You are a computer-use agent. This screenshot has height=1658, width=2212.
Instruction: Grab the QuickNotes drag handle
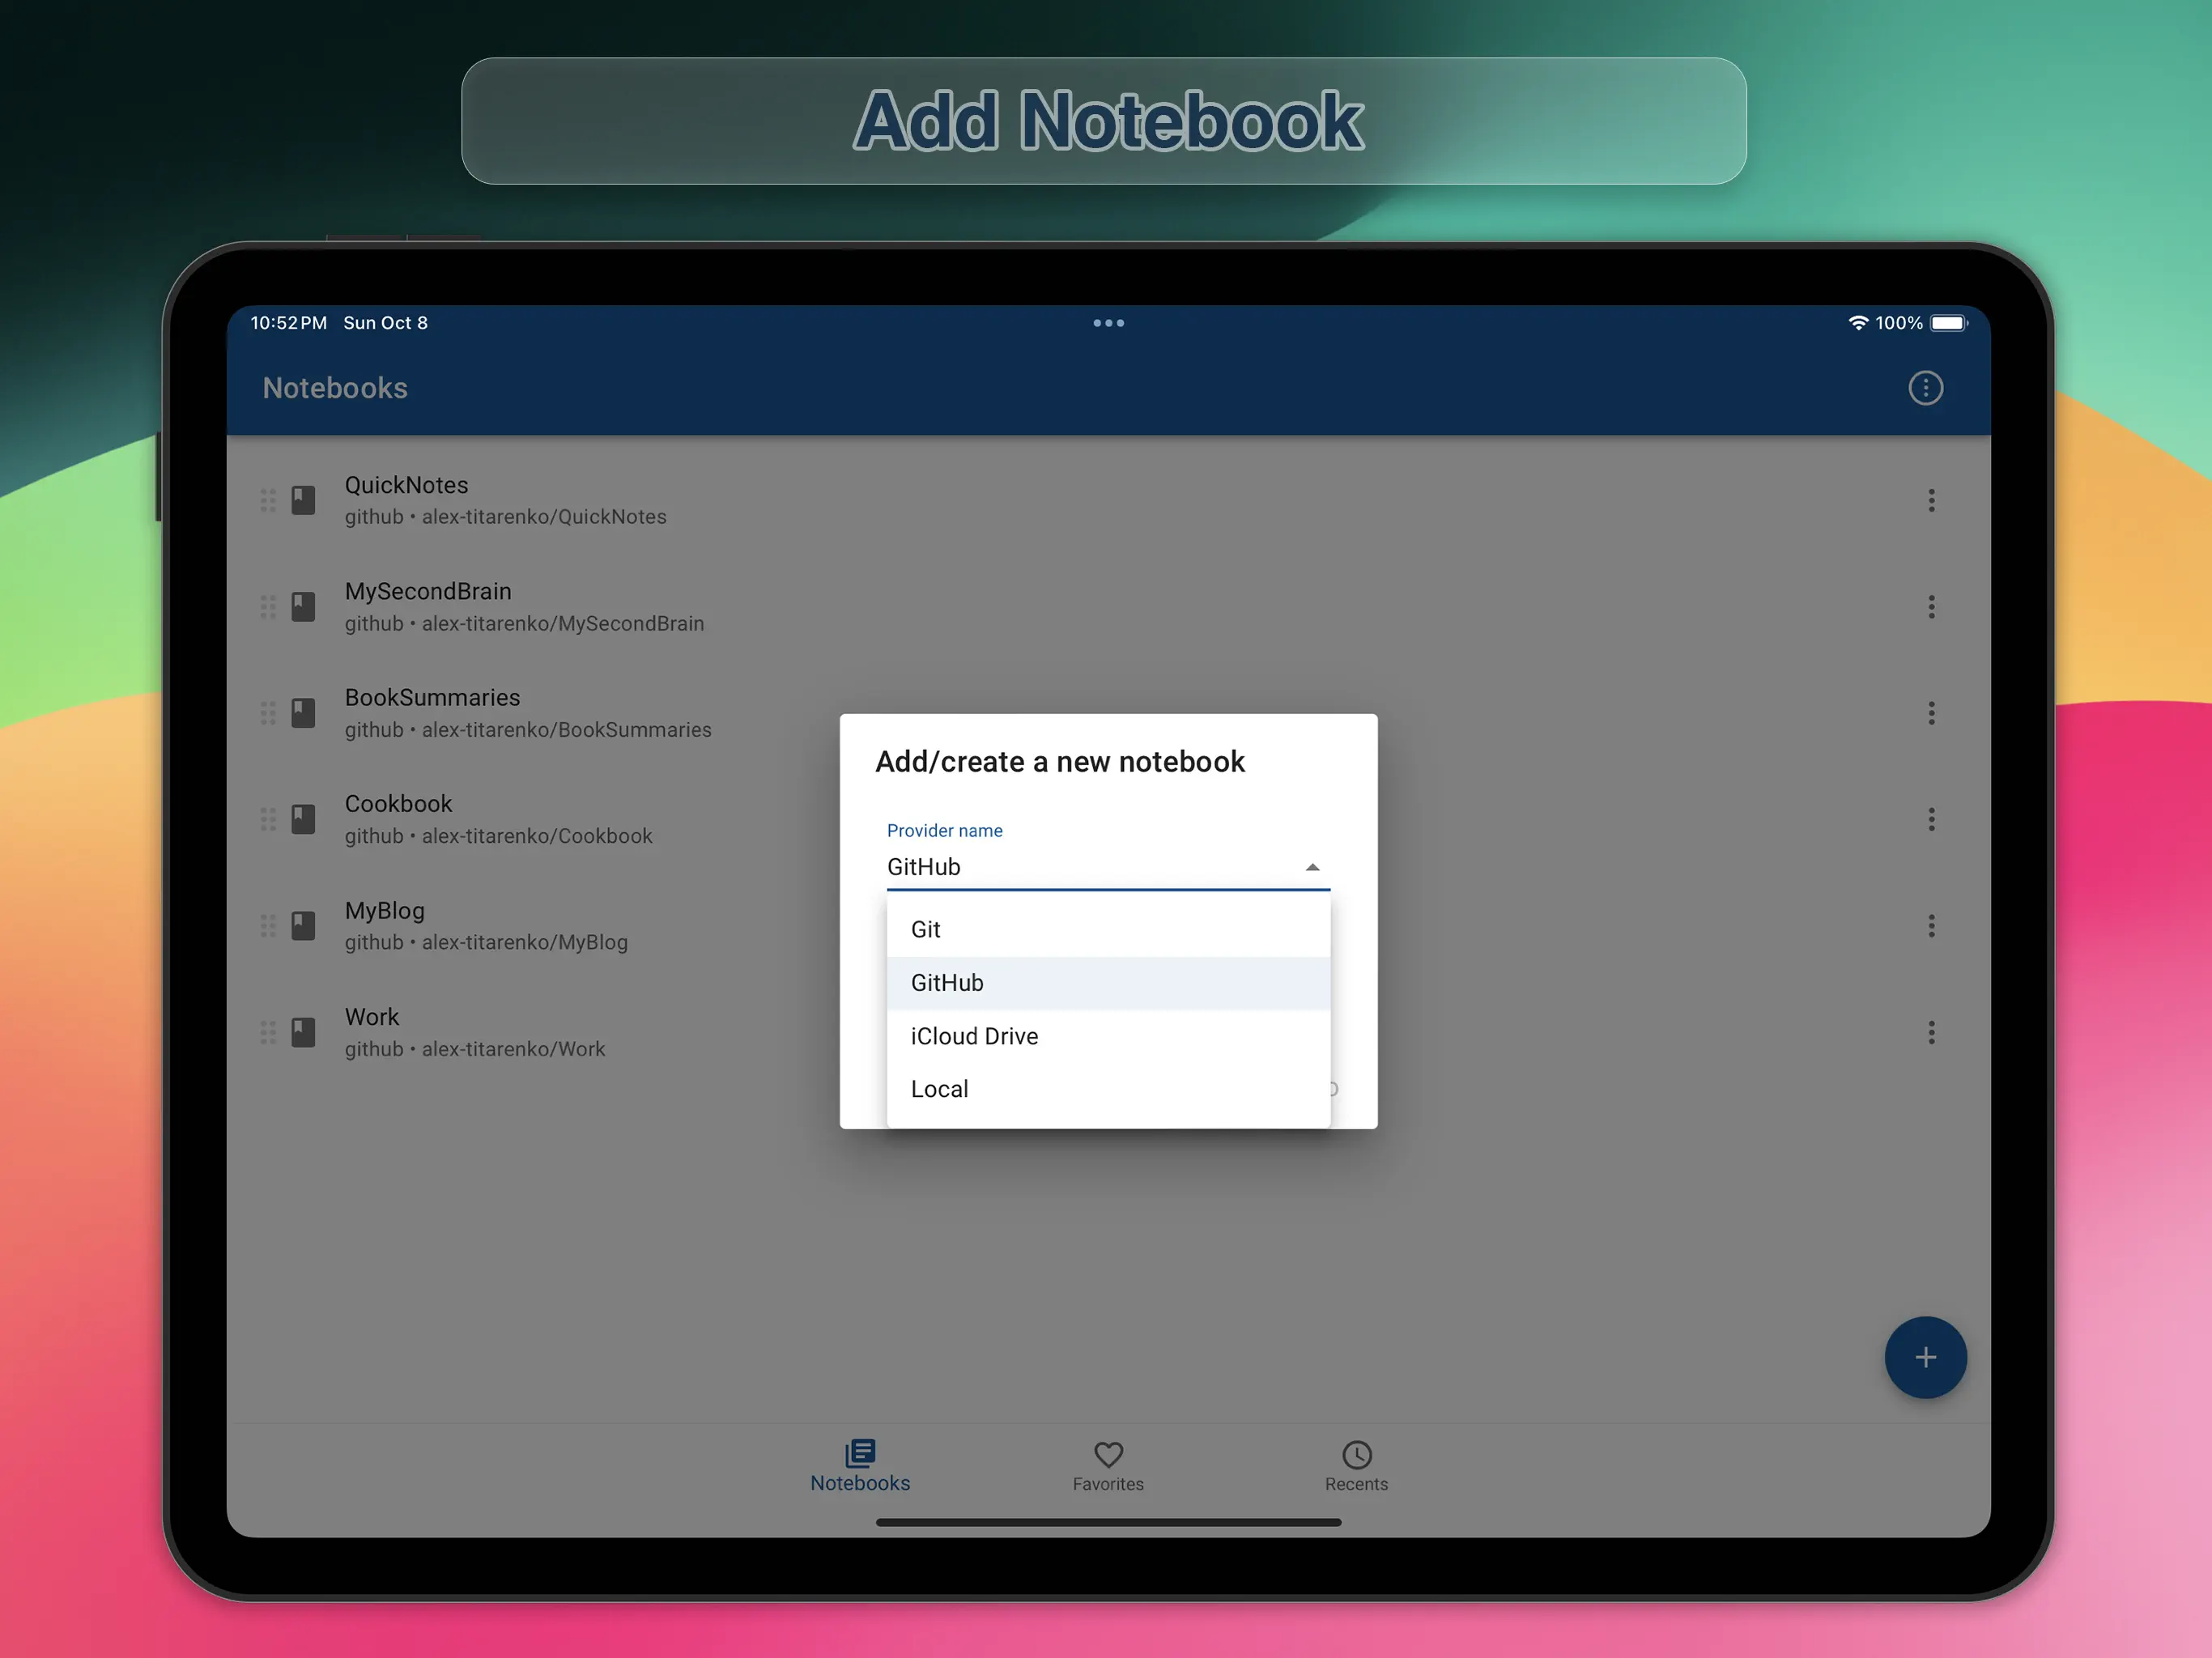pyautogui.click(x=268, y=500)
